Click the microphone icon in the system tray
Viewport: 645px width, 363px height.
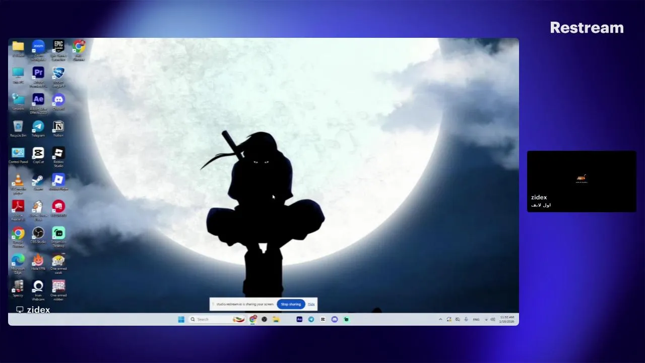click(466, 319)
